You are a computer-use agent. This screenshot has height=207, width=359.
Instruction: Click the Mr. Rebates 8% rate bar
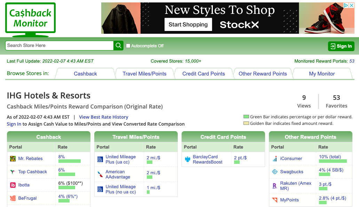point(70,161)
